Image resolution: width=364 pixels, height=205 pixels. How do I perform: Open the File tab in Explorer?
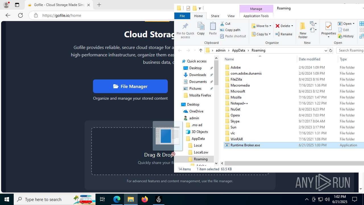click(182, 16)
